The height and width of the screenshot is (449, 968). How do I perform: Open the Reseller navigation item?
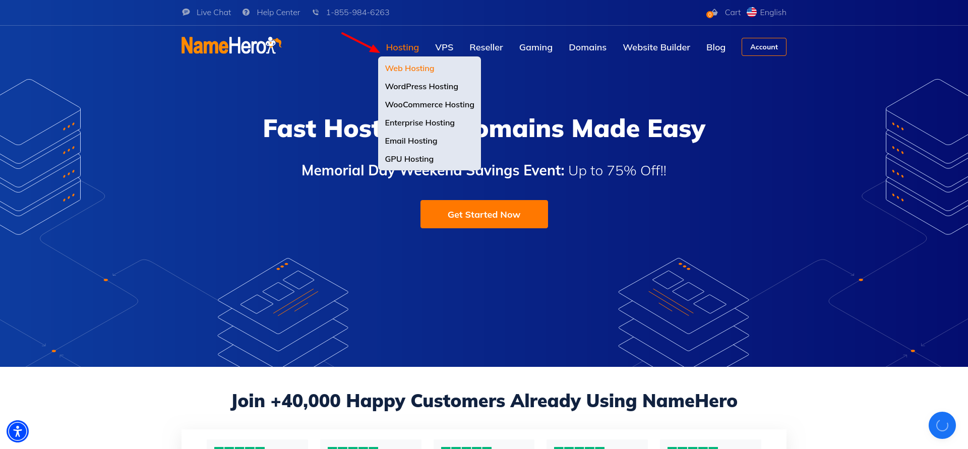(x=486, y=47)
